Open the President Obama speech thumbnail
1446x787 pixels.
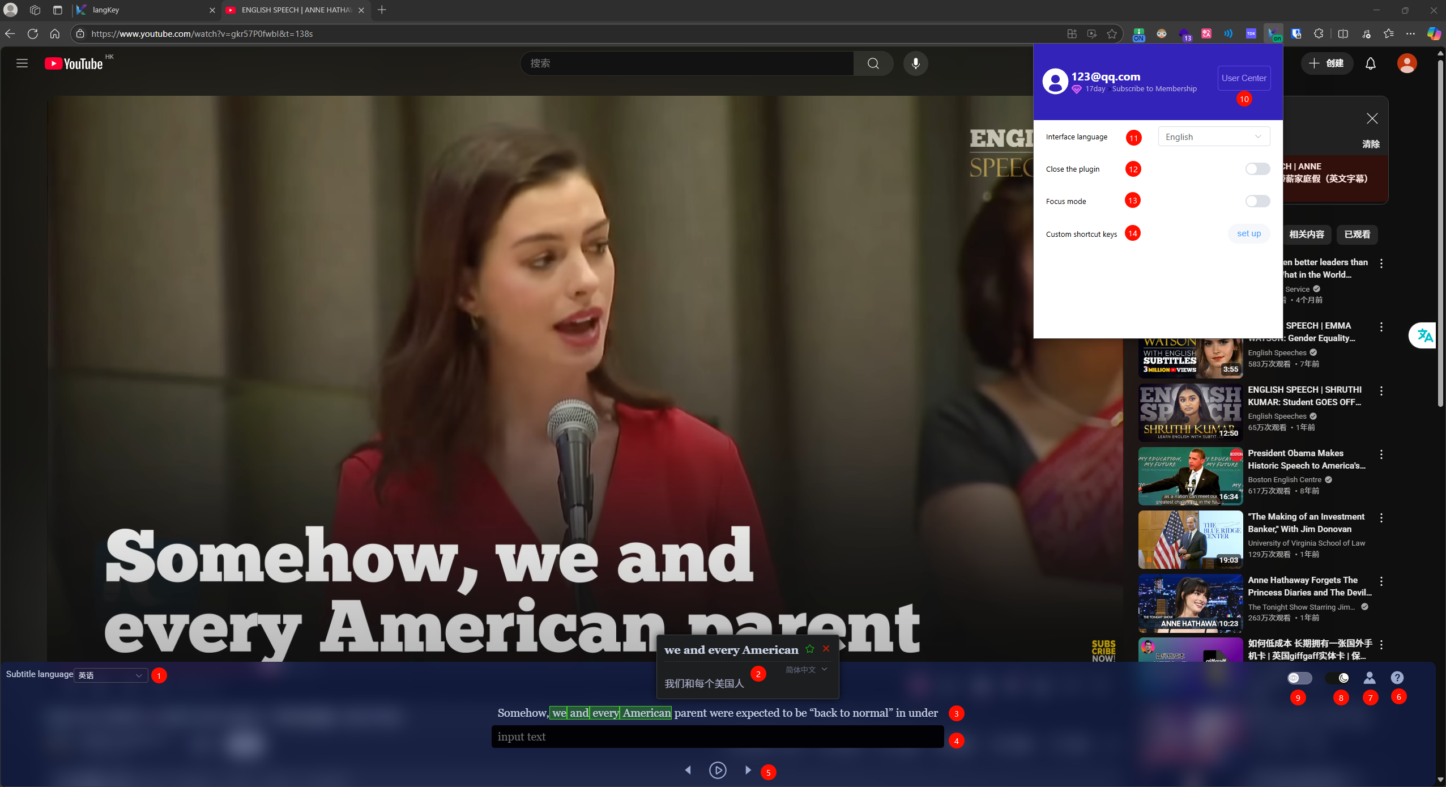pyautogui.click(x=1191, y=477)
